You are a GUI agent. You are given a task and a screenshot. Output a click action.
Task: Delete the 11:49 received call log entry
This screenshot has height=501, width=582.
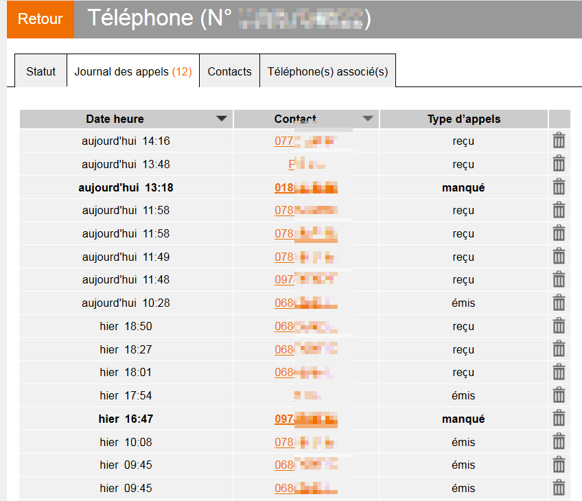tap(559, 256)
